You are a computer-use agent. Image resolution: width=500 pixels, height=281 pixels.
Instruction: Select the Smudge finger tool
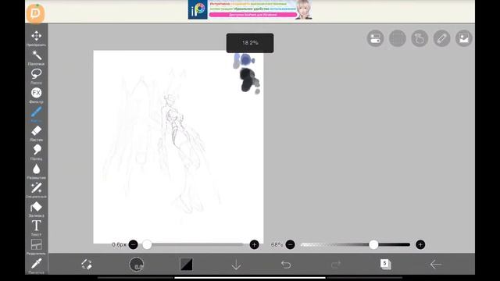[x=37, y=152]
